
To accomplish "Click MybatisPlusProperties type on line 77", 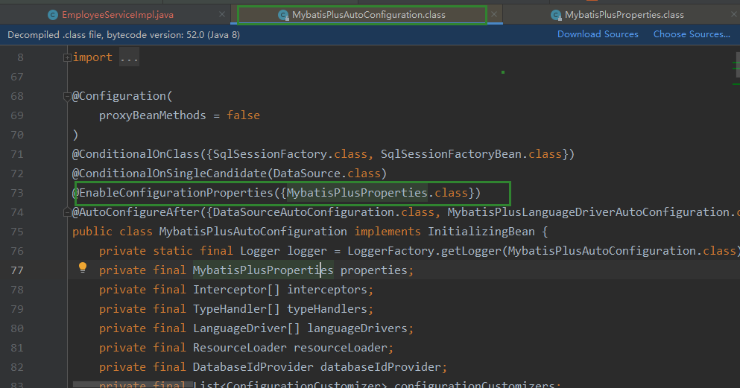I will point(263,270).
